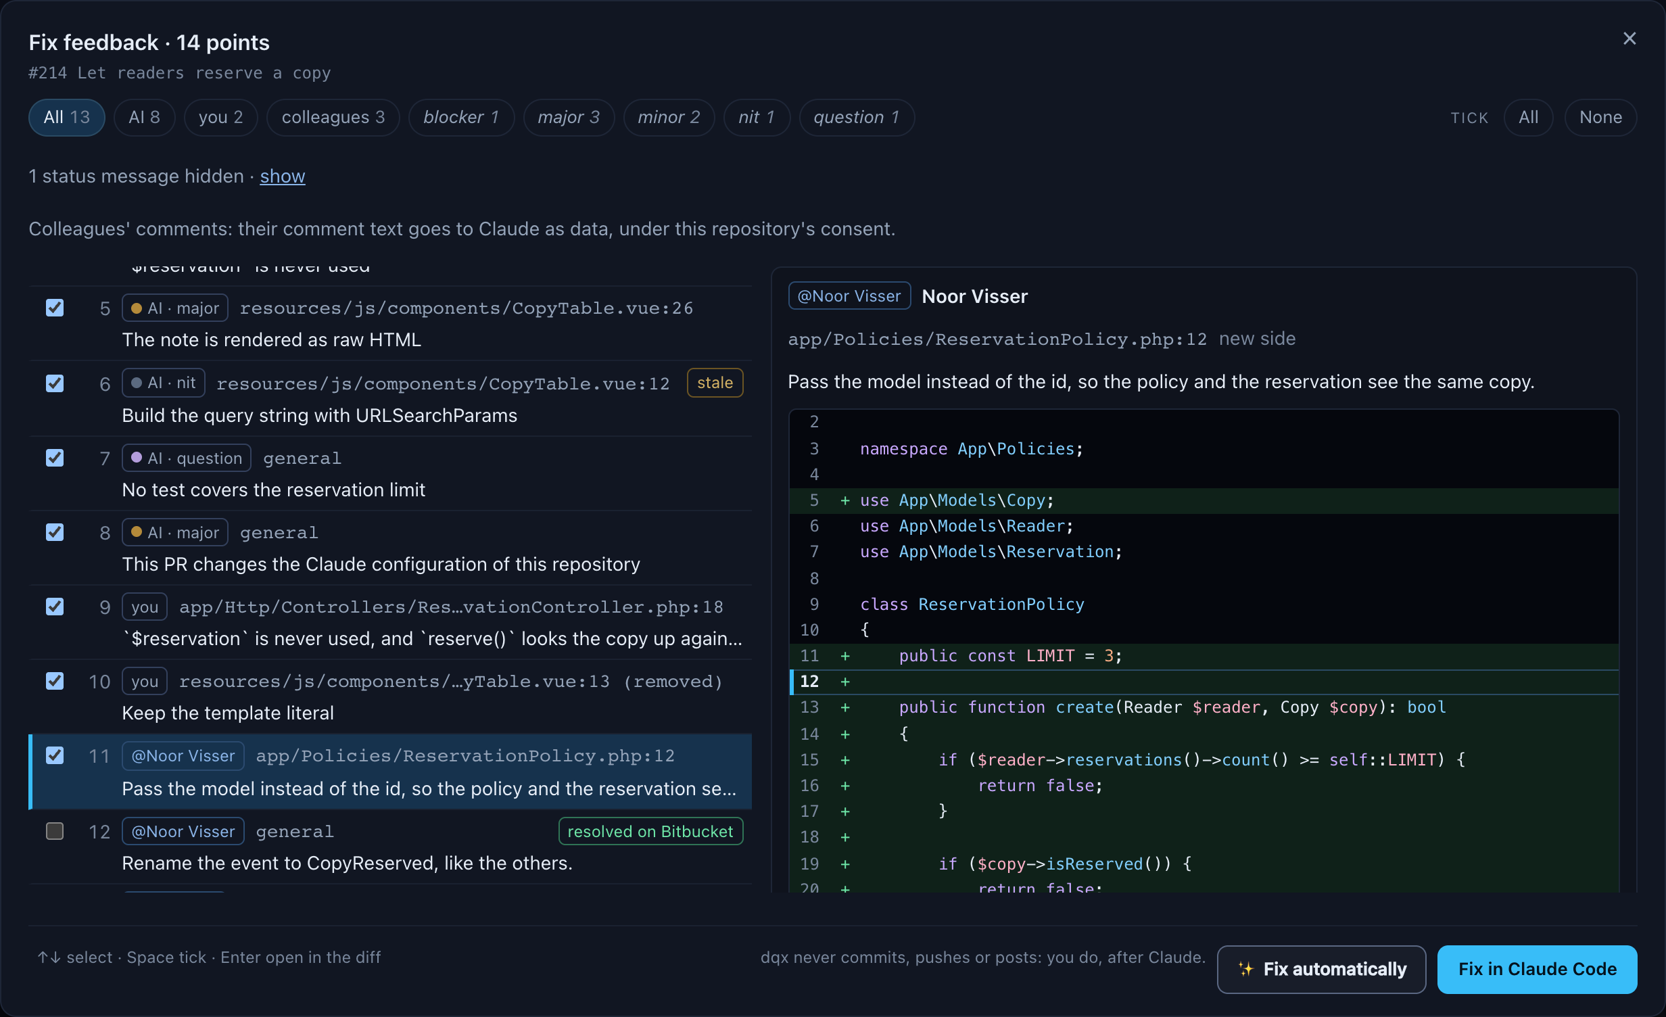Filter by blocker 1 severity

[x=461, y=118]
